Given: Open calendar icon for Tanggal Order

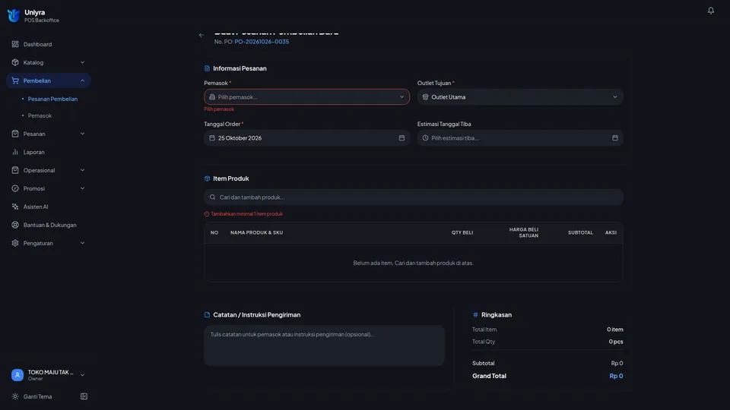Looking at the screenshot, I should 401,138.
